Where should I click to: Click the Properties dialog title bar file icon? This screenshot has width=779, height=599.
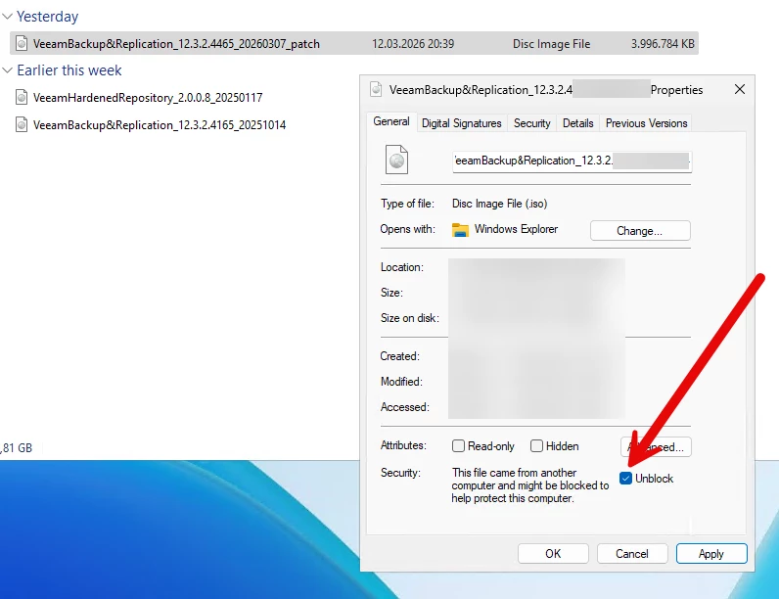pos(376,89)
